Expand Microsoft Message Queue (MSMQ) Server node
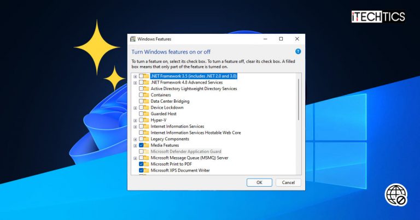The image size is (420, 220). click(135, 158)
